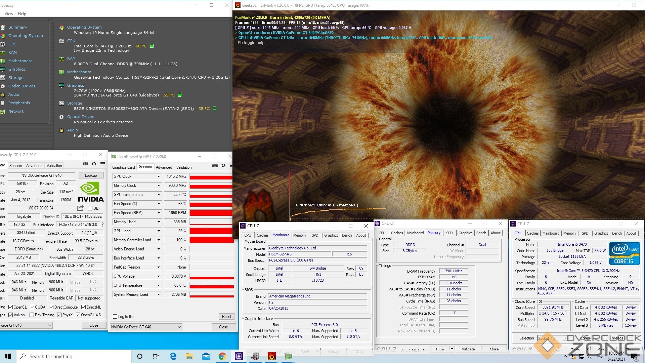
Task: Enable the Log to file checkbox
Action: [115, 317]
